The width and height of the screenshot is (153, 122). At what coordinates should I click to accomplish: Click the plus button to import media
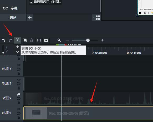(x=30, y=18)
